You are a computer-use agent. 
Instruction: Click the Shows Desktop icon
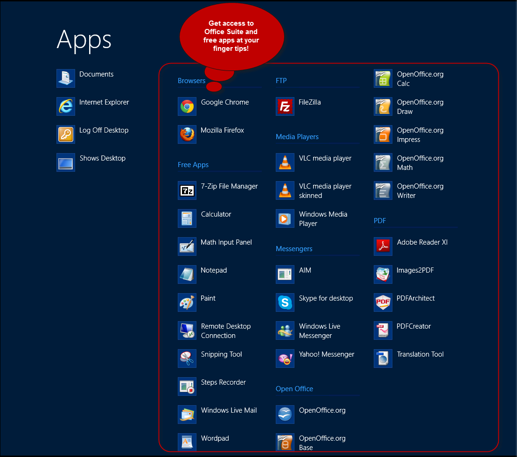(66, 162)
